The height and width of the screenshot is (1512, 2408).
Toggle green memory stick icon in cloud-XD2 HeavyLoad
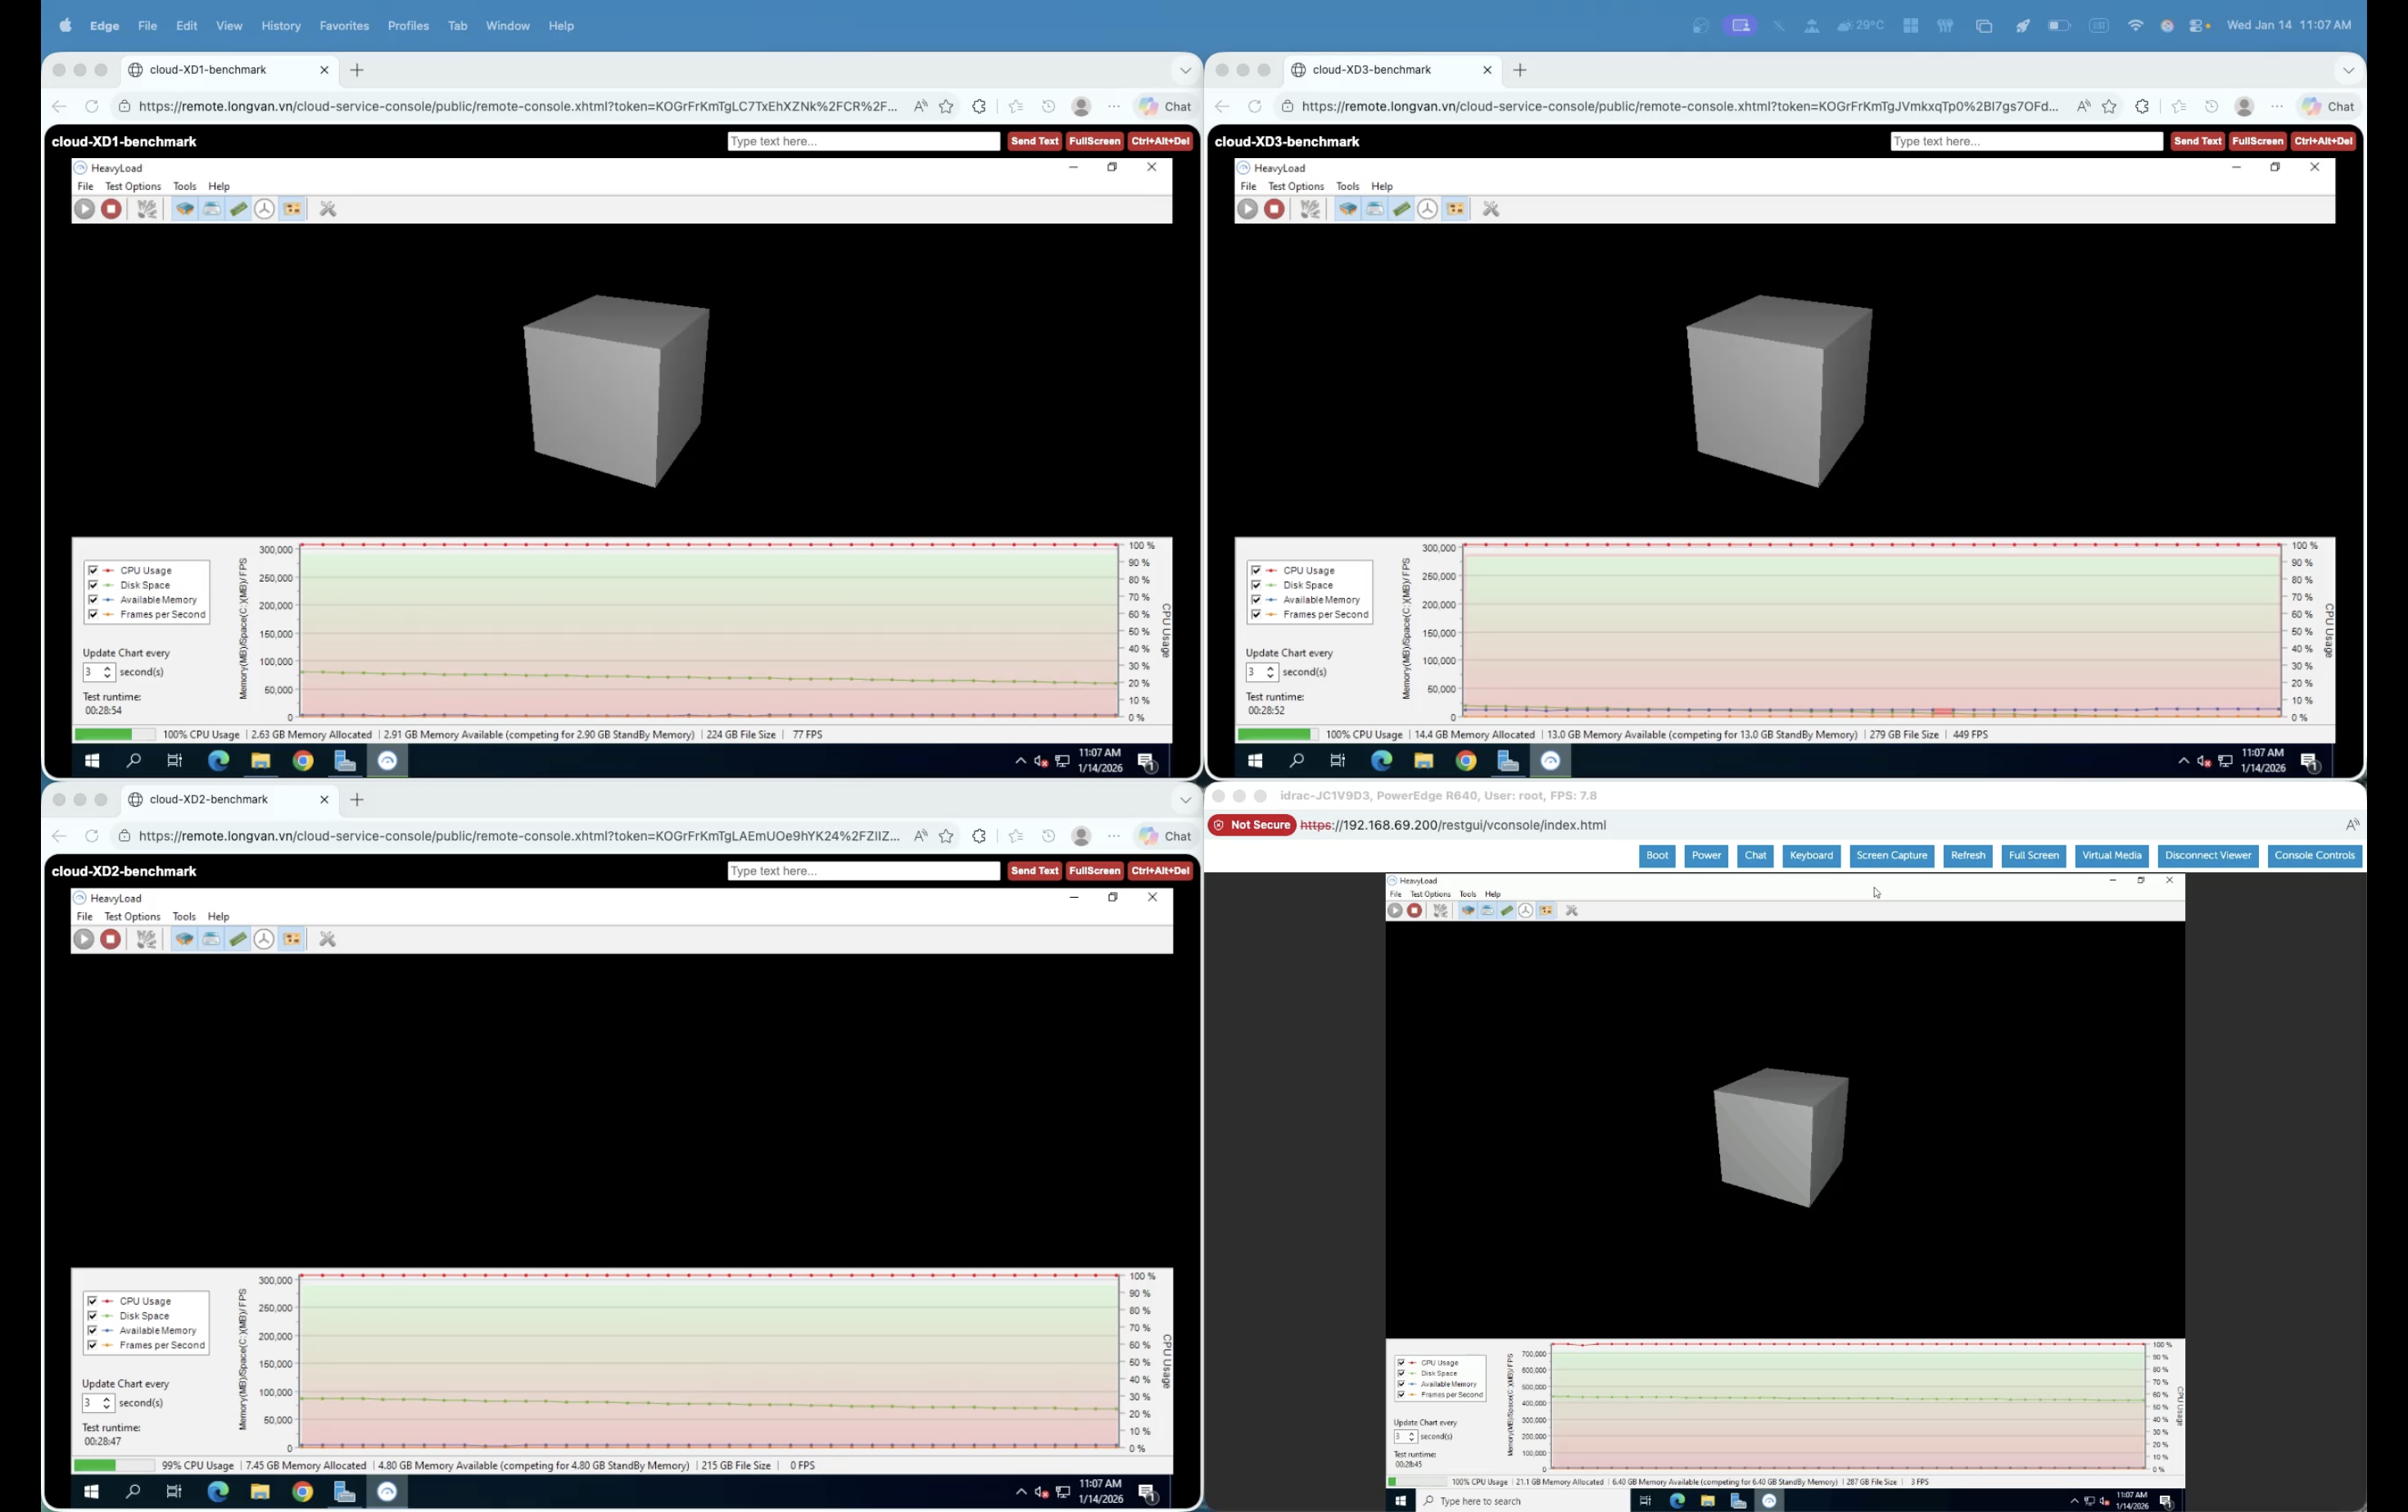(x=238, y=939)
